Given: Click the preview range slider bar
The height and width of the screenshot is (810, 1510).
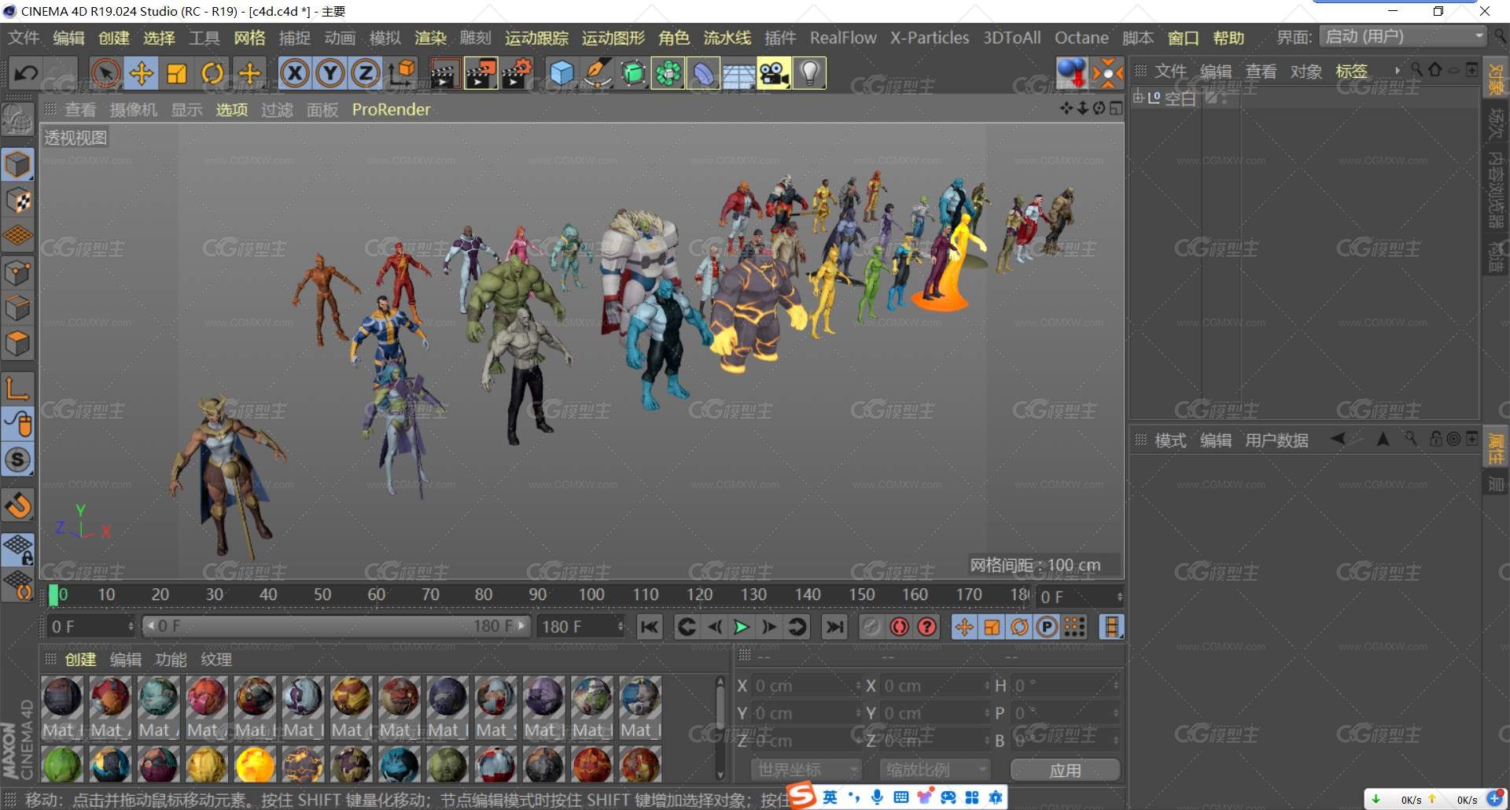Looking at the screenshot, I should coord(336,627).
